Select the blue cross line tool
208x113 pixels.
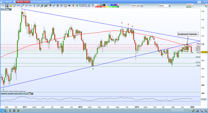click(x=54, y=6)
